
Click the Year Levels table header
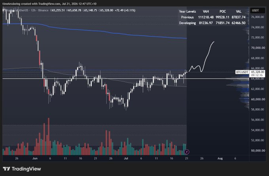188,11
